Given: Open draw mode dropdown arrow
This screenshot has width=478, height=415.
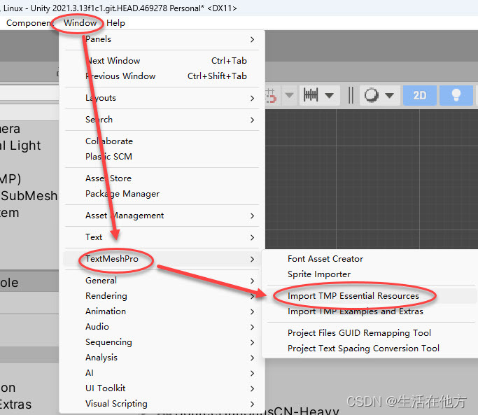Looking at the screenshot, I should pyautogui.click(x=389, y=95).
